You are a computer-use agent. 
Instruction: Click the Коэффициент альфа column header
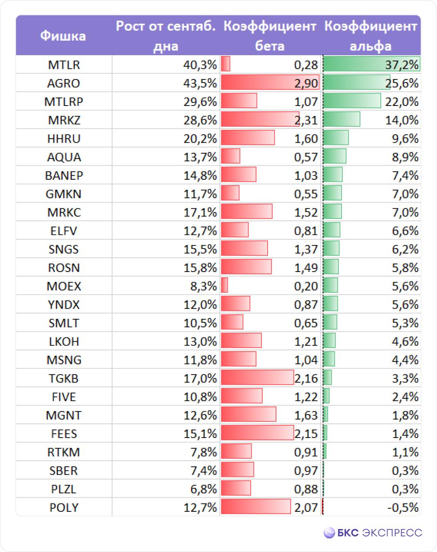coord(371,36)
